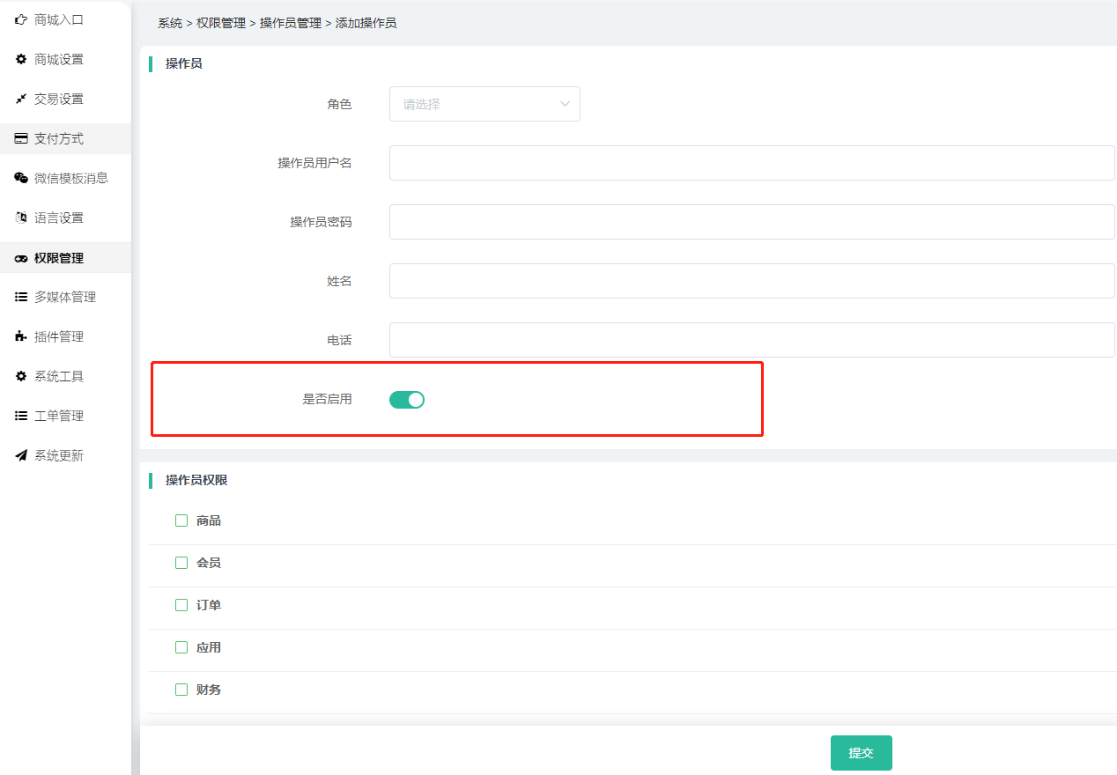Image resolution: width=1117 pixels, height=775 pixels.
Task: Click the chevron arrow in 请选择 dropdown
Action: coord(565,104)
